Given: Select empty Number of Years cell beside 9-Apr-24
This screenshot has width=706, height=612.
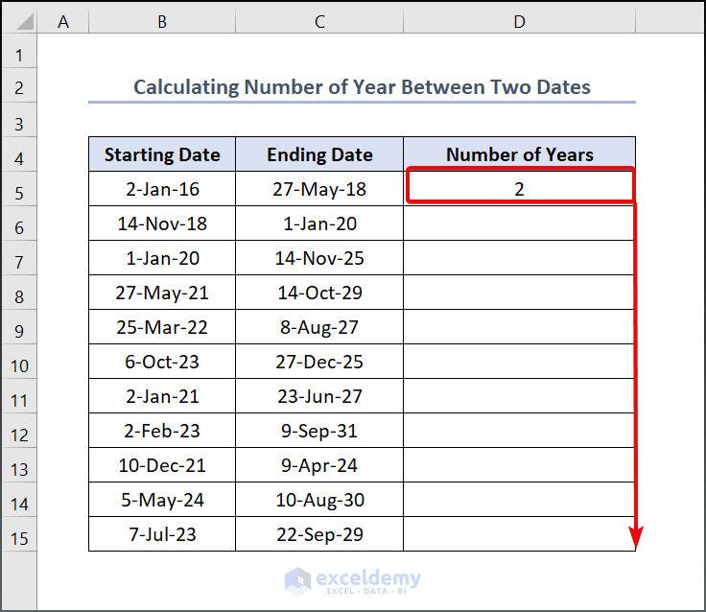Looking at the screenshot, I should (519, 465).
